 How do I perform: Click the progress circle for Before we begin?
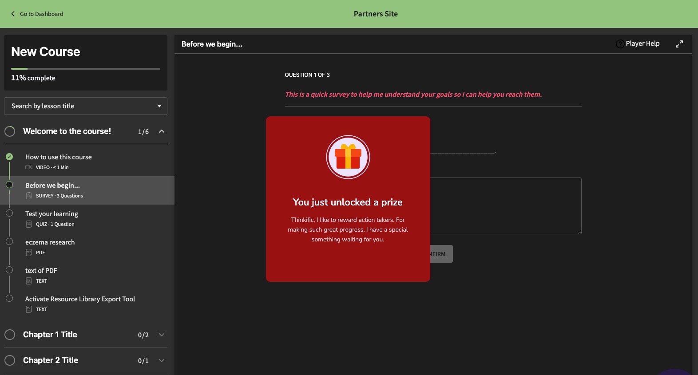[9, 185]
